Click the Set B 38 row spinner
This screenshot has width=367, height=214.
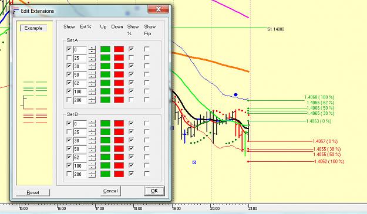tap(92, 140)
